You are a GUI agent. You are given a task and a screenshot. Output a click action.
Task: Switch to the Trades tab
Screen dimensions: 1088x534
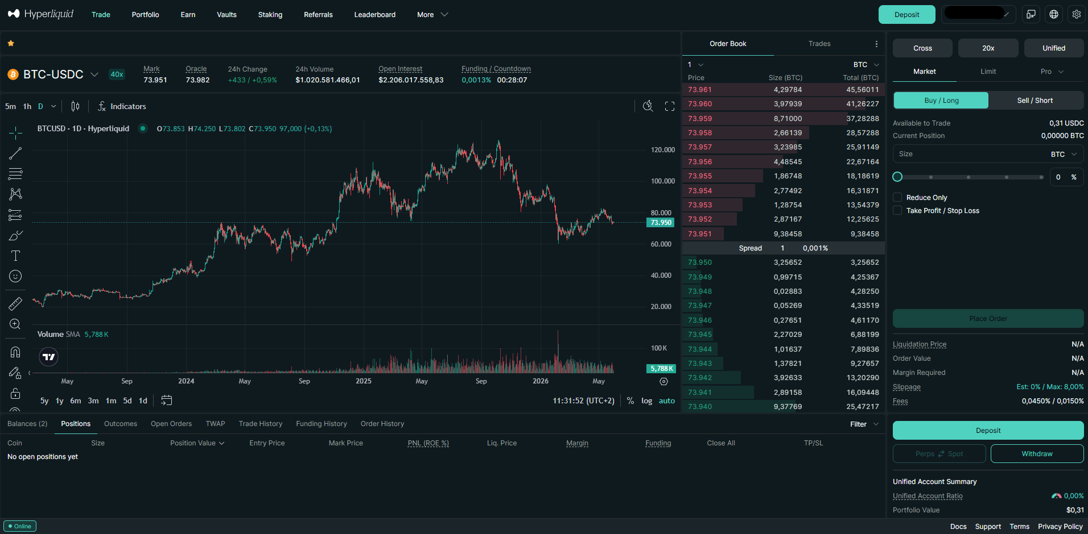819,44
